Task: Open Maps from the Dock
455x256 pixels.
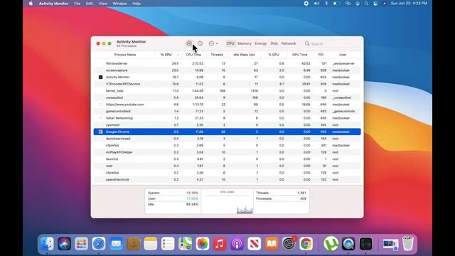Action: point(185,243)
